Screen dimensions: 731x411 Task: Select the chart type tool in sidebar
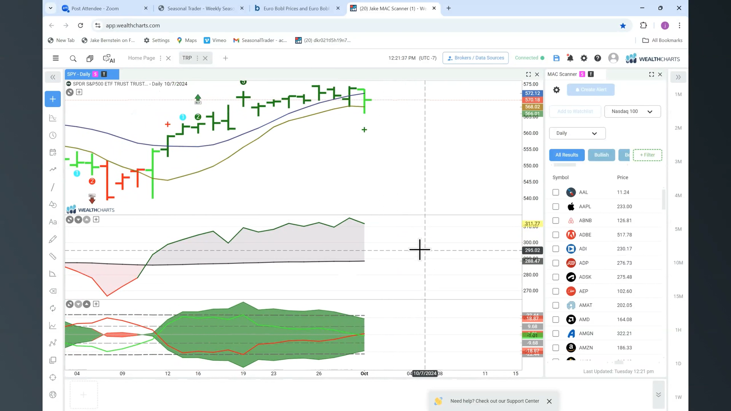[x=53, y=118]
